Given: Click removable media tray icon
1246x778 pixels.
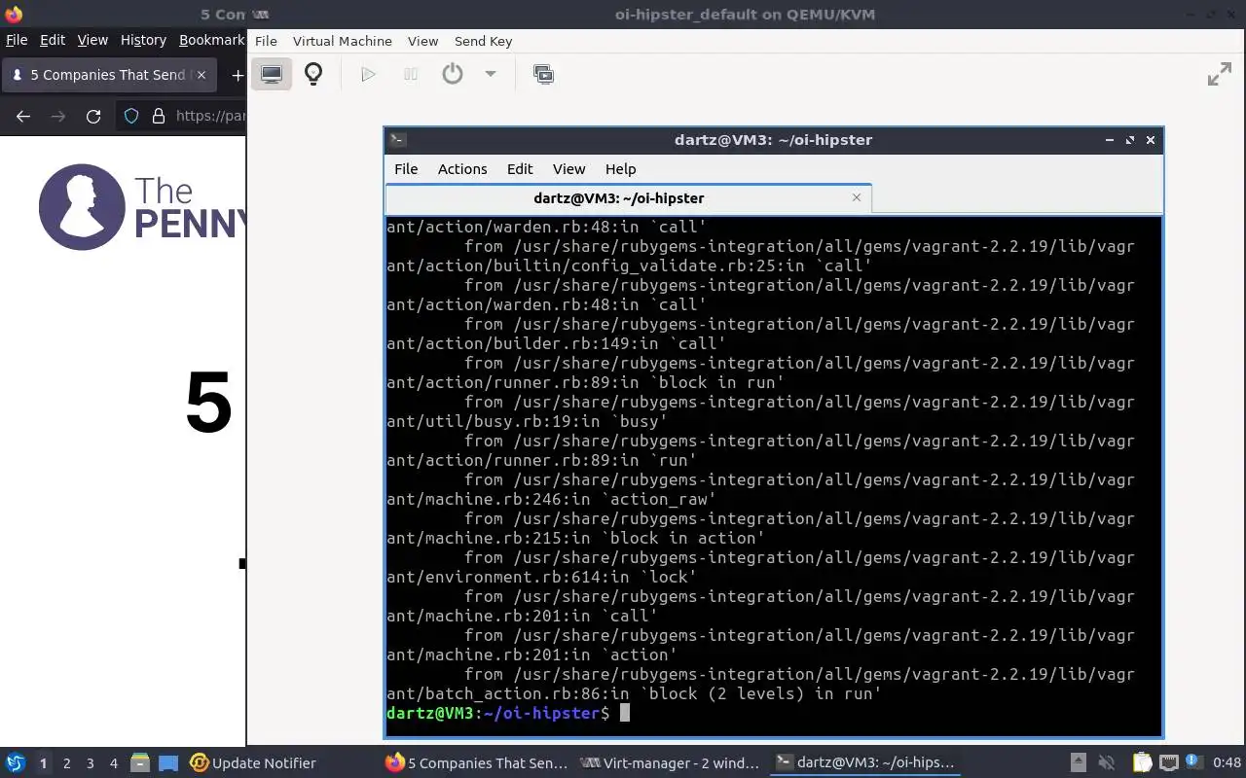Looking at the screenshot, I should (x=1078, y=763).
